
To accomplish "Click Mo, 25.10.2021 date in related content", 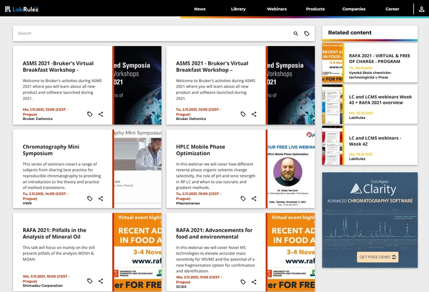I will tap(361, 113).
